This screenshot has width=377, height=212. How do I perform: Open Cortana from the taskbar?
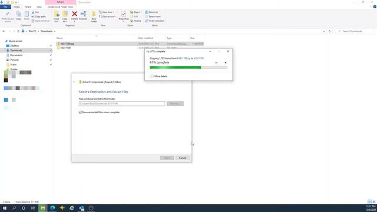click(x=24, y=208)
